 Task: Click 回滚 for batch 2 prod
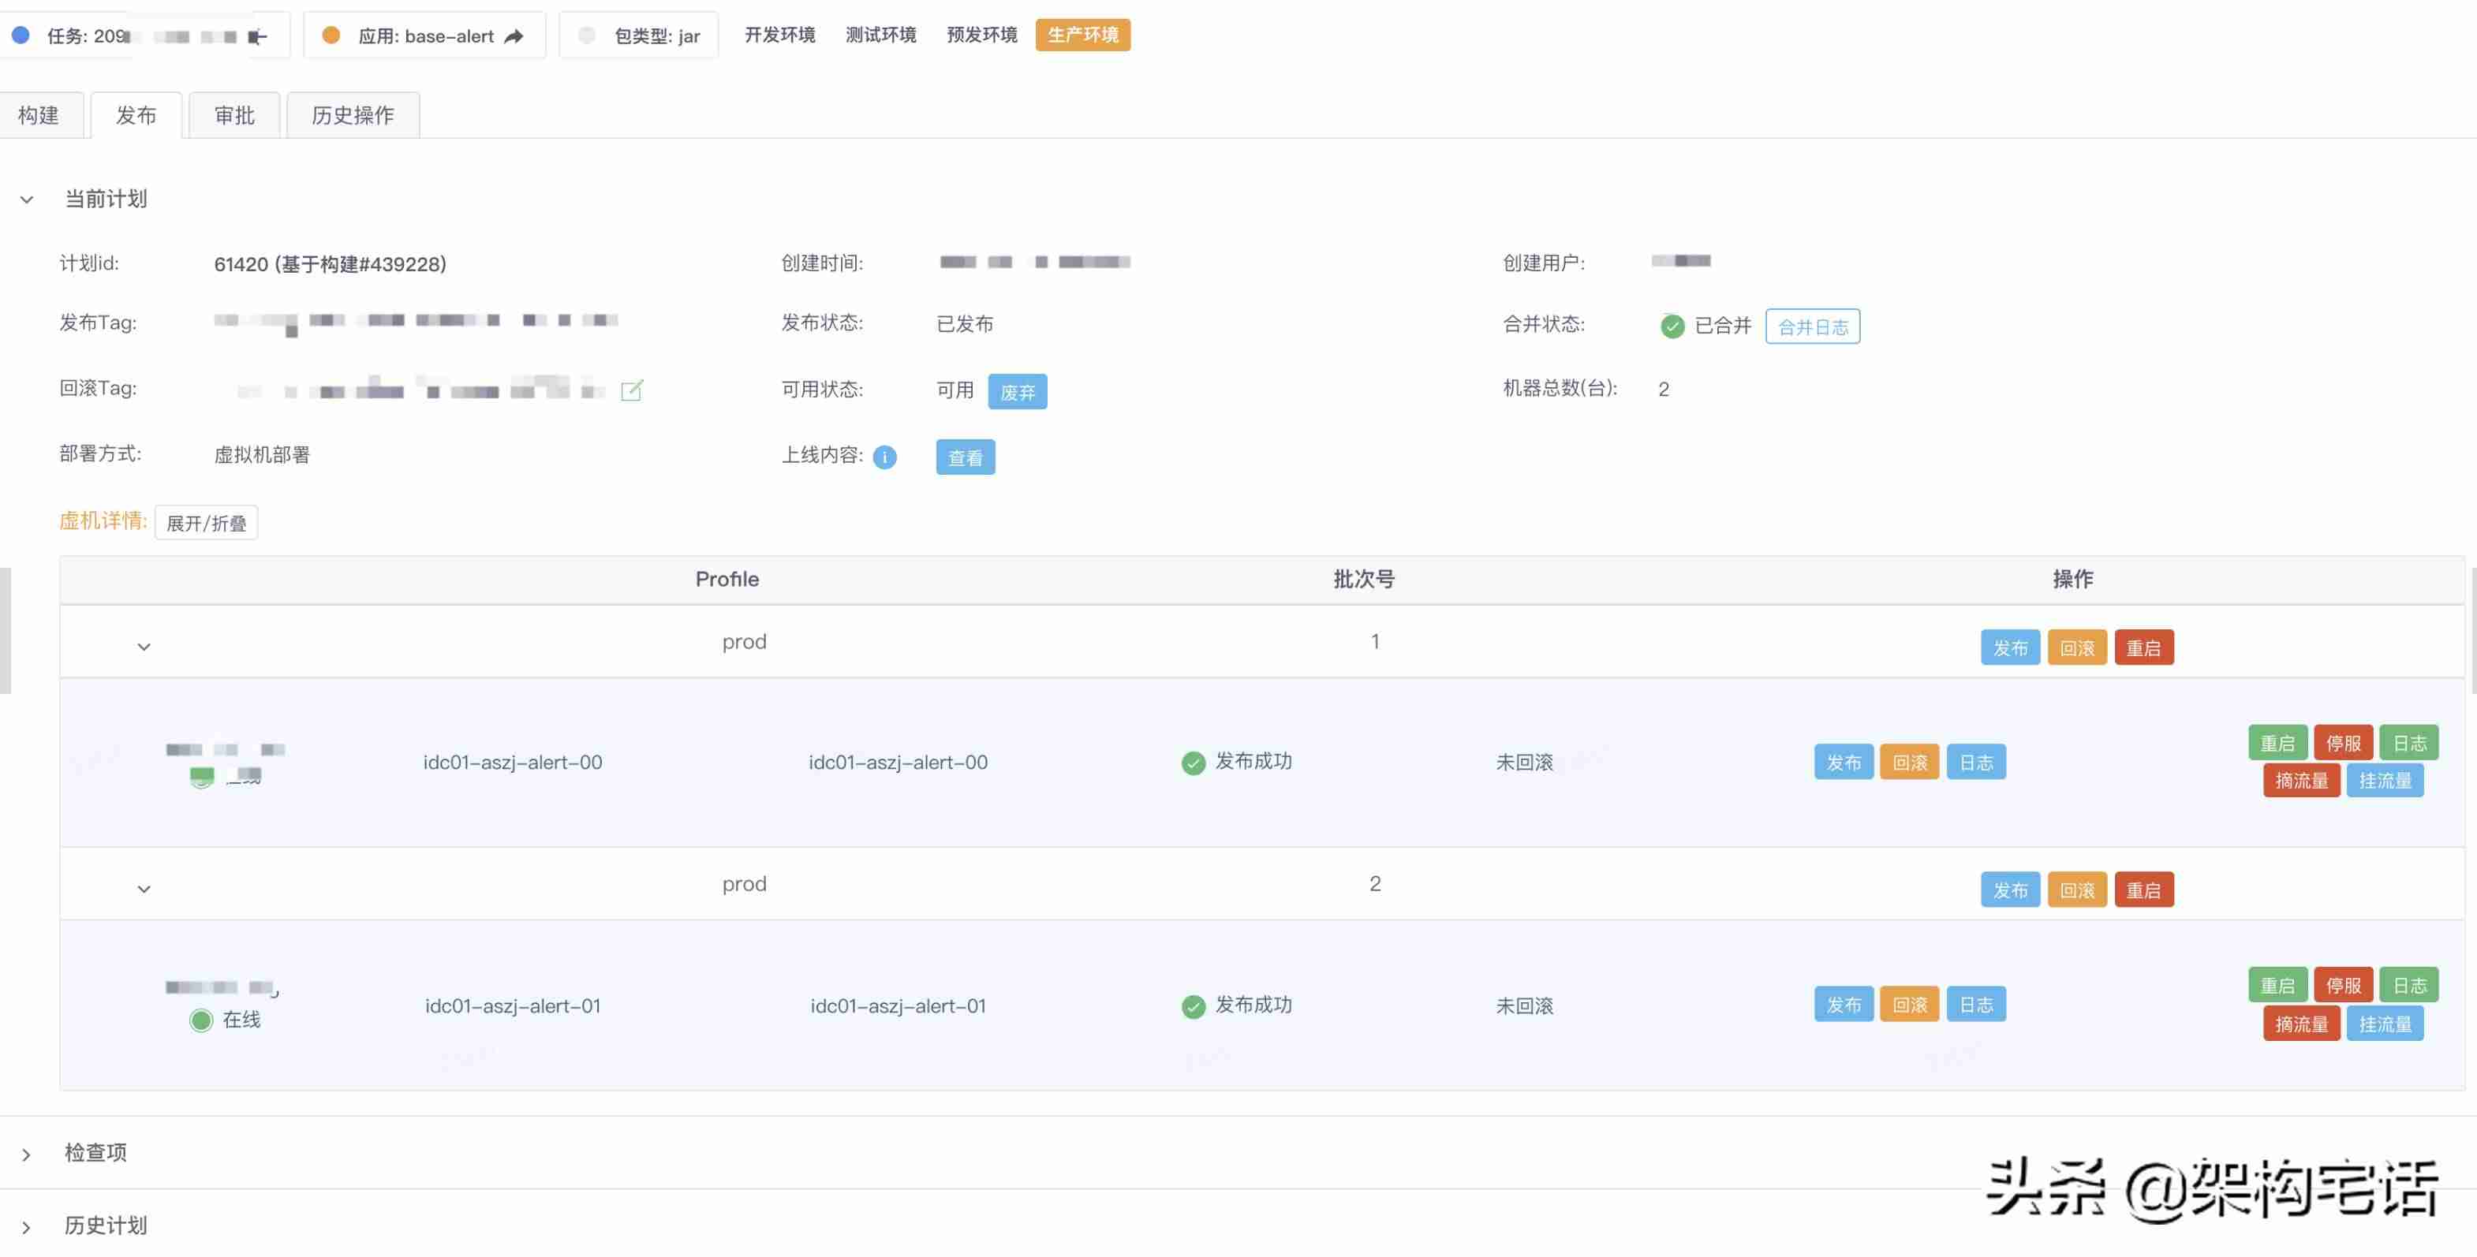click(x=2077, y=890)
